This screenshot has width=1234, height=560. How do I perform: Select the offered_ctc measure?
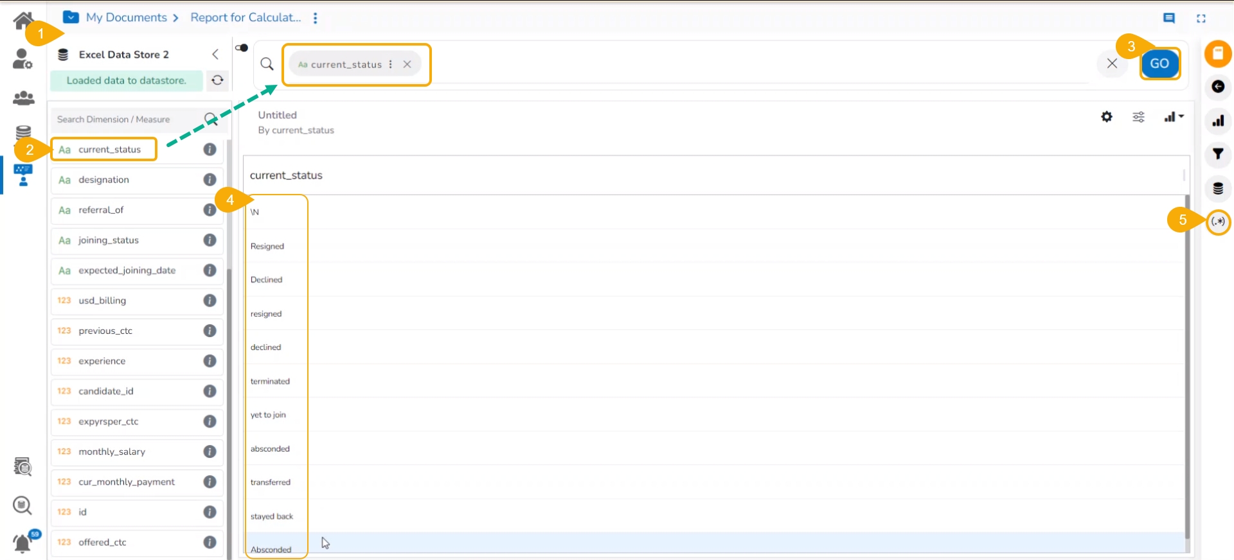103,542
